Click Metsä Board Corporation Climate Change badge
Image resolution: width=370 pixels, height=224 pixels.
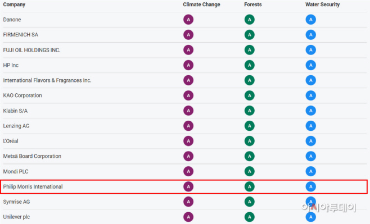(x=188, y=156)
